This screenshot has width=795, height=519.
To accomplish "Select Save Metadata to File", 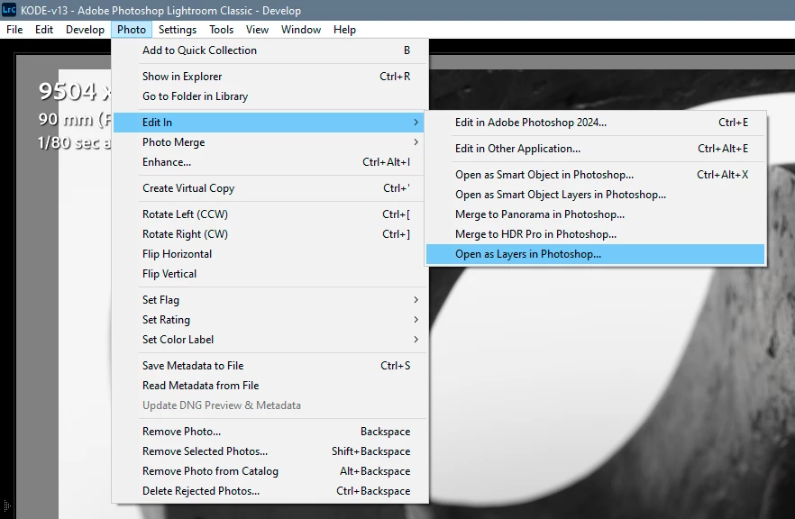I will 270,366.
